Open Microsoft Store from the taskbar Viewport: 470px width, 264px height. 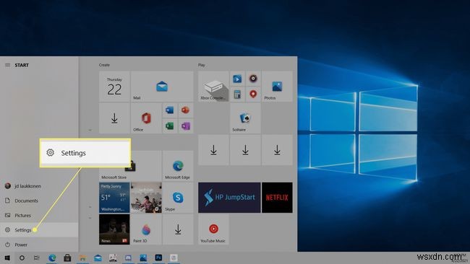point(67,258)
